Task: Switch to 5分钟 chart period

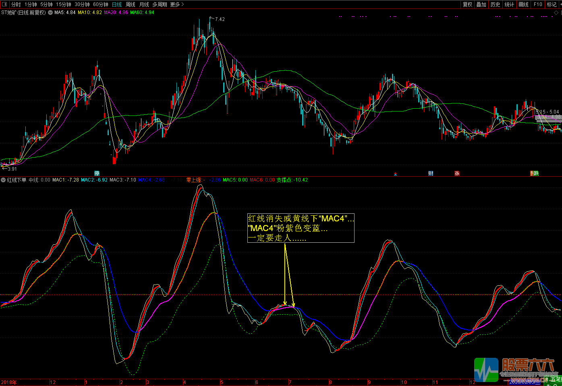Action: [46, 4]
